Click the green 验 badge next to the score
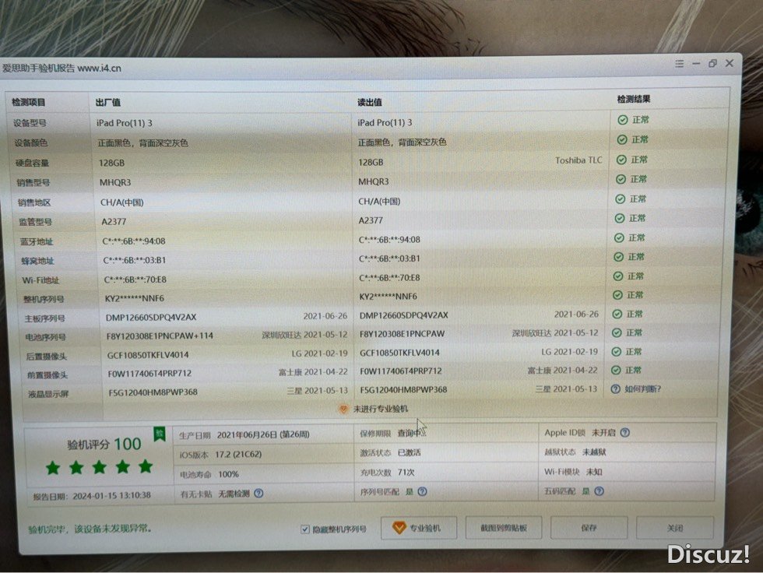 (160, 434)
